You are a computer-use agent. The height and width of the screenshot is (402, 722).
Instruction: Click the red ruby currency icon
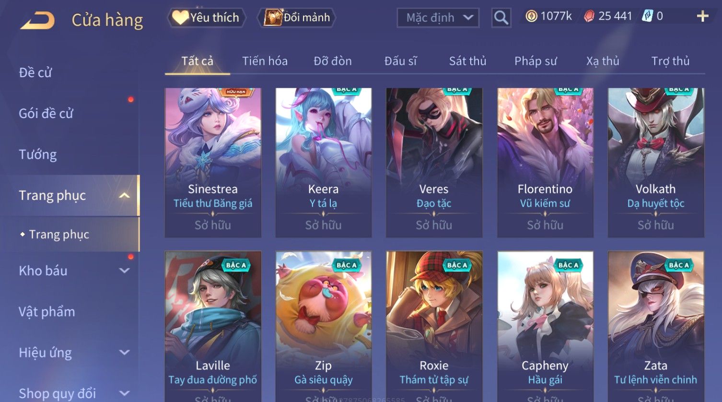589,16
